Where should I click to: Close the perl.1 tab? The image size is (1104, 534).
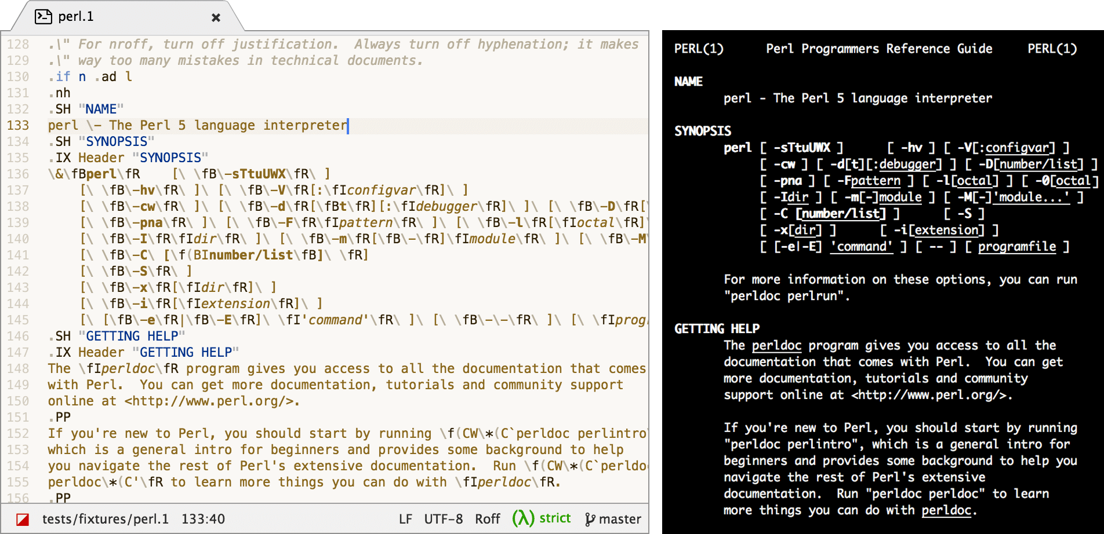click(x=216, y=18)
